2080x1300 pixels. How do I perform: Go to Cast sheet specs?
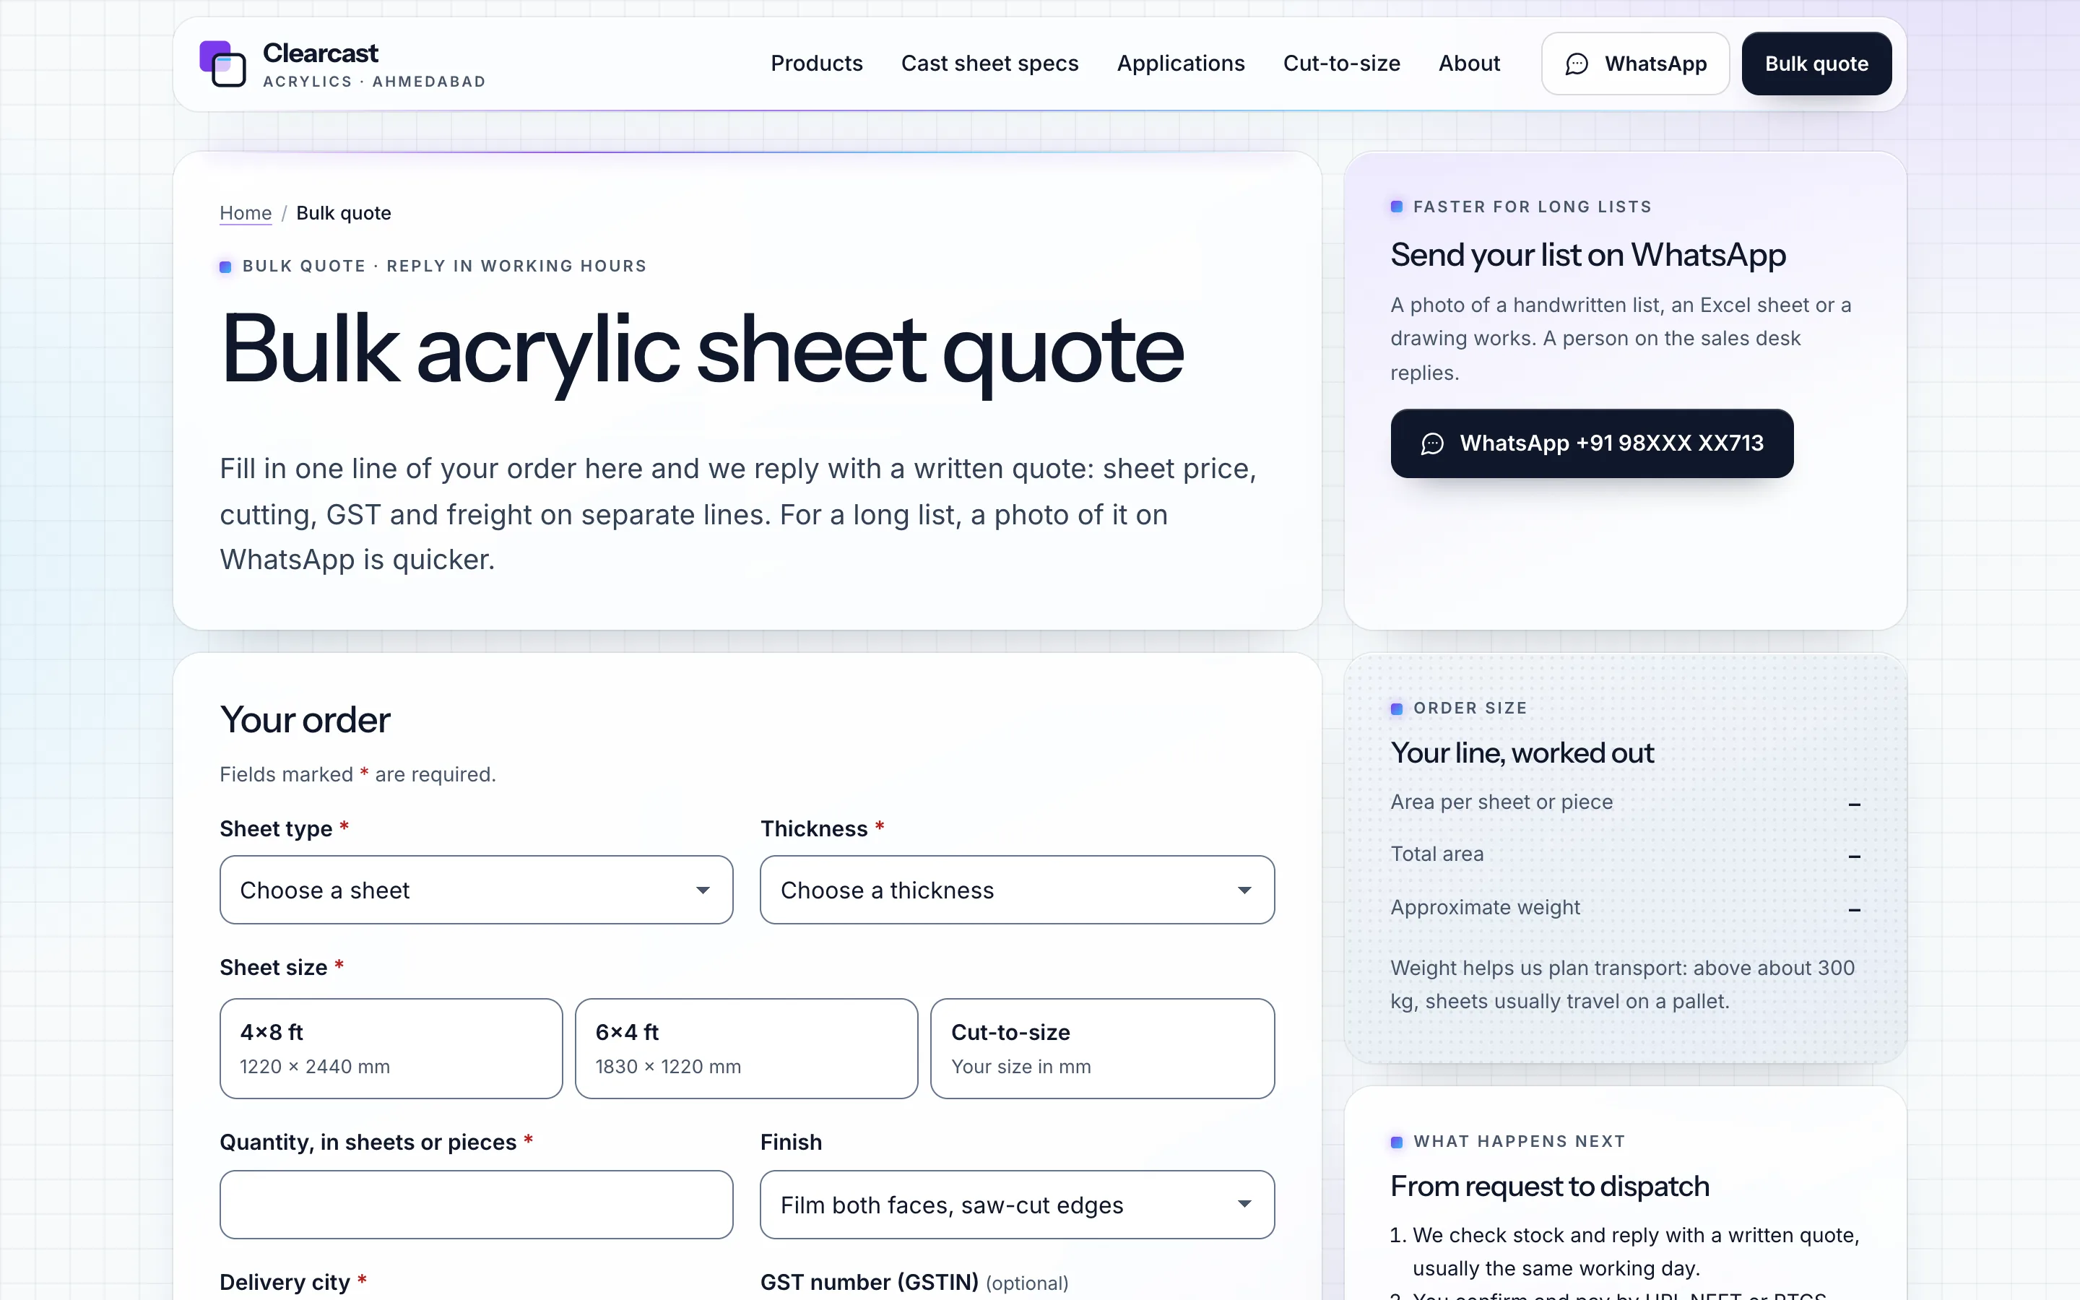(x=989, y=64)
